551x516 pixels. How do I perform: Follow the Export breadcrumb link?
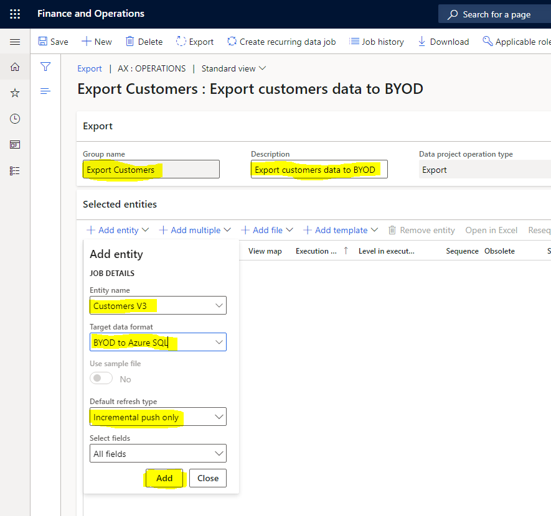(90, 68)
